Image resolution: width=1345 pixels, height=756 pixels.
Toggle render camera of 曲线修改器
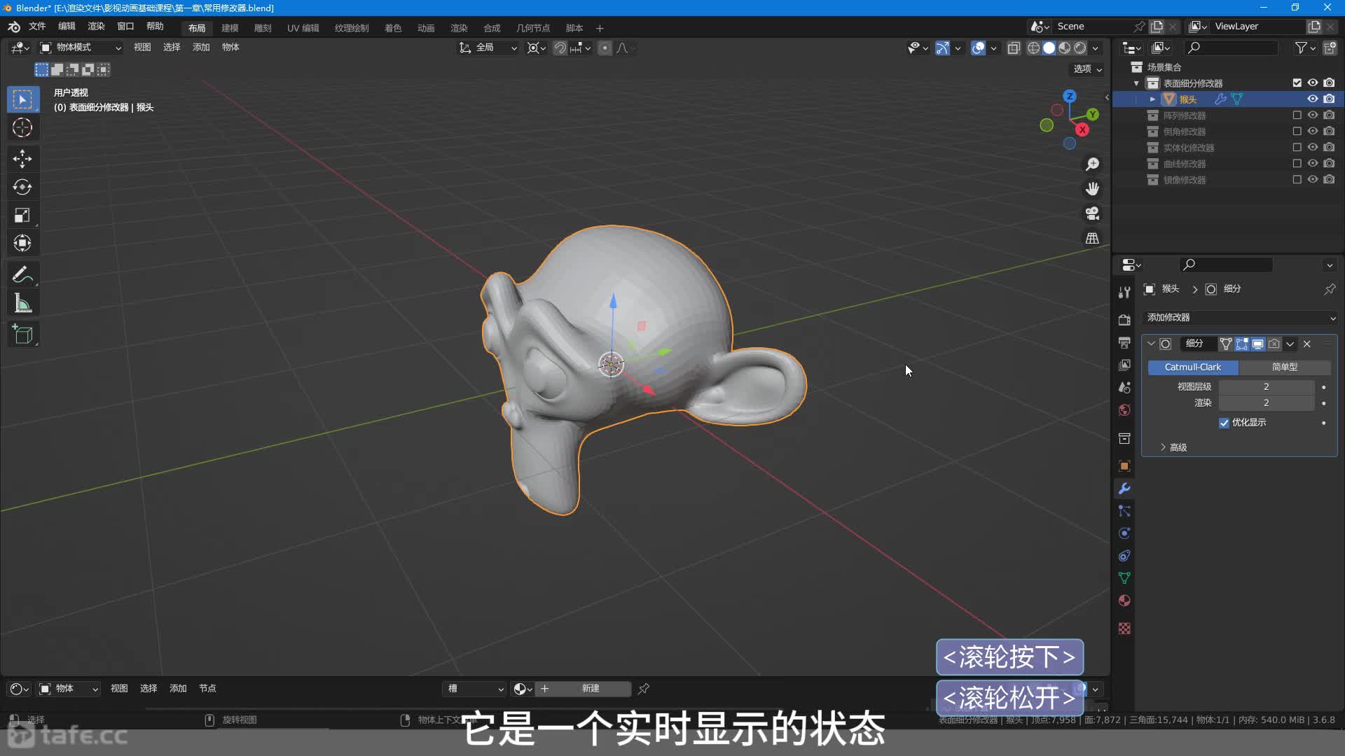[1329, 163]
